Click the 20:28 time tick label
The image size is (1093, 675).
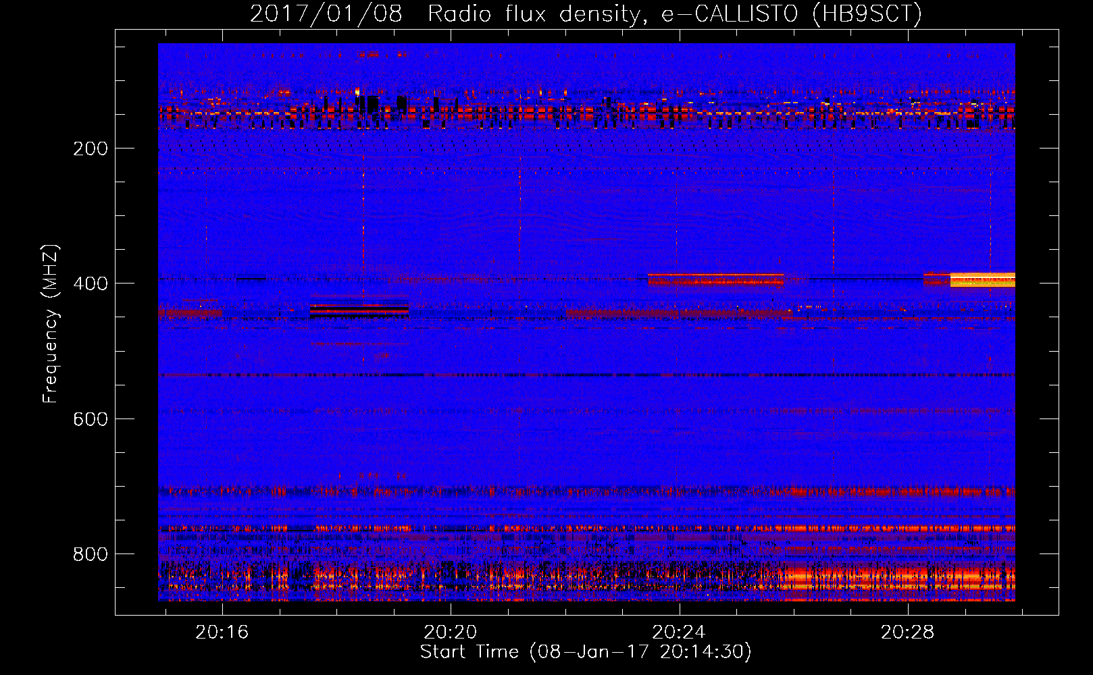907,632
